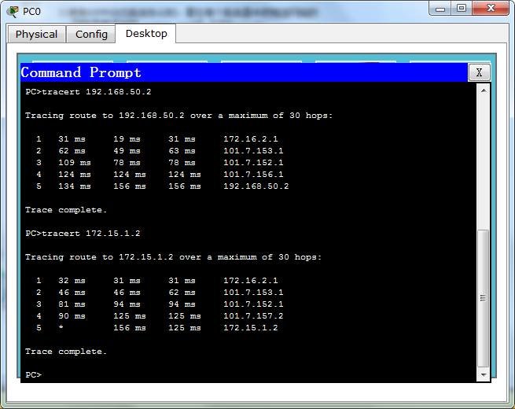The width and height of the screenshot is (515, 409).
Task: Switch to the Physical tab
Action: 36,34
